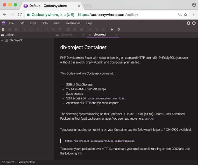The height and width of the screenshot is (165, 198).
Task: Click the dimmed Save toolbar icon
Action: tap(10, 30)
